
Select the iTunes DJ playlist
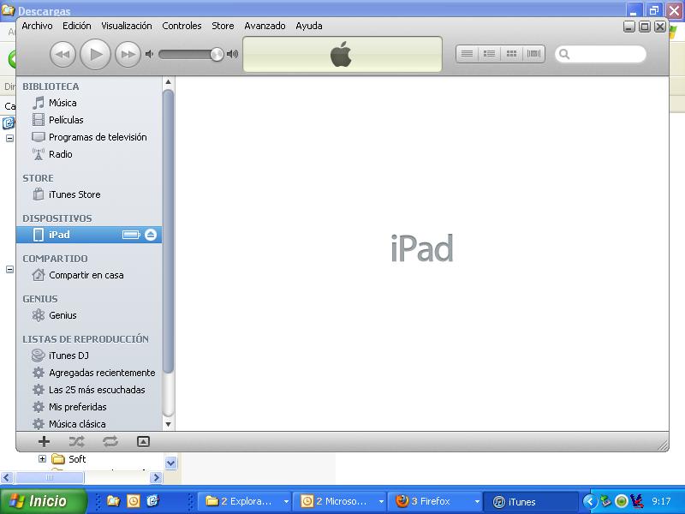tap(89, 356)
